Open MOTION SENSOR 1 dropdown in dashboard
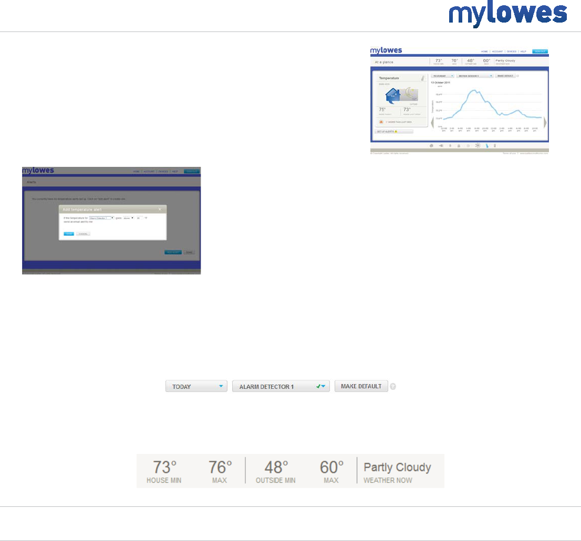 coord(475,76)
